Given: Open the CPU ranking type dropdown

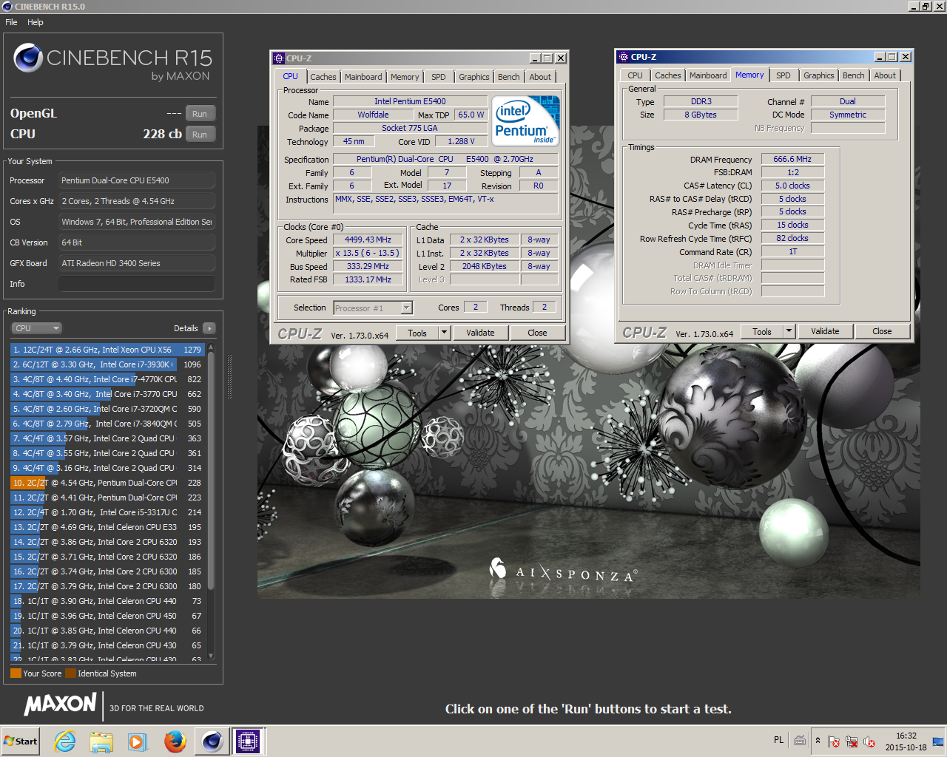Looking at the screenshot, I should point(36,328).
